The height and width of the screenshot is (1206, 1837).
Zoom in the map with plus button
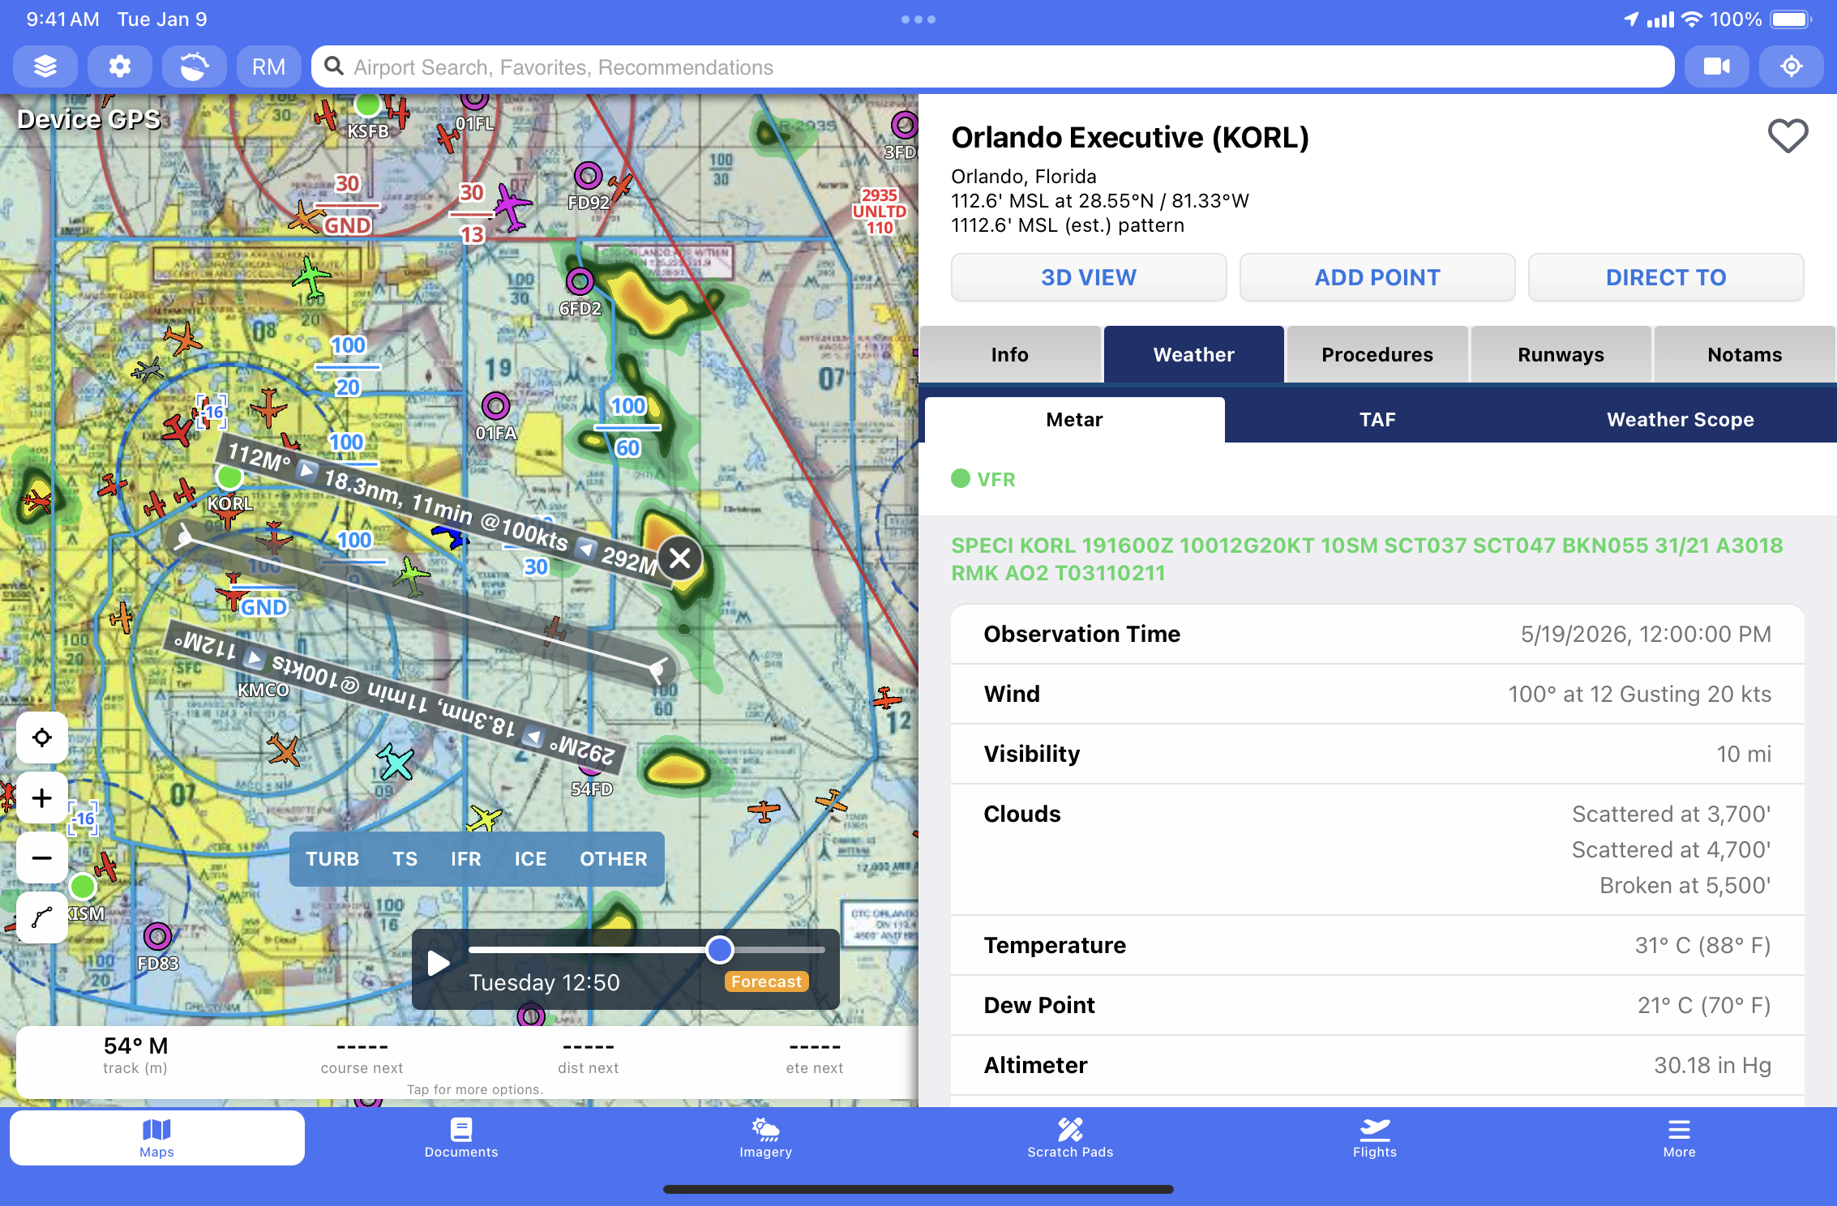point(42,798)
